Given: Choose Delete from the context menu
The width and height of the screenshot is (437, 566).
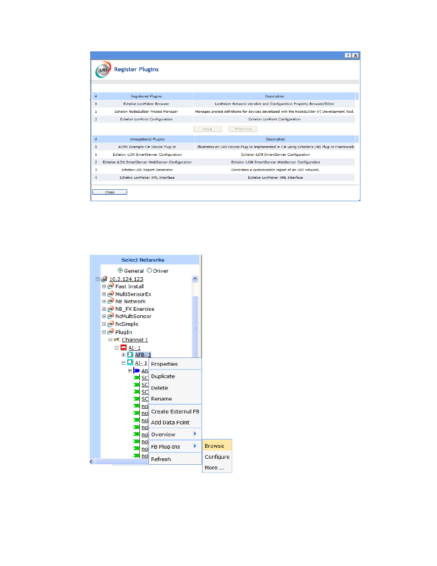Looking at the screenshot, I should 175,388.
